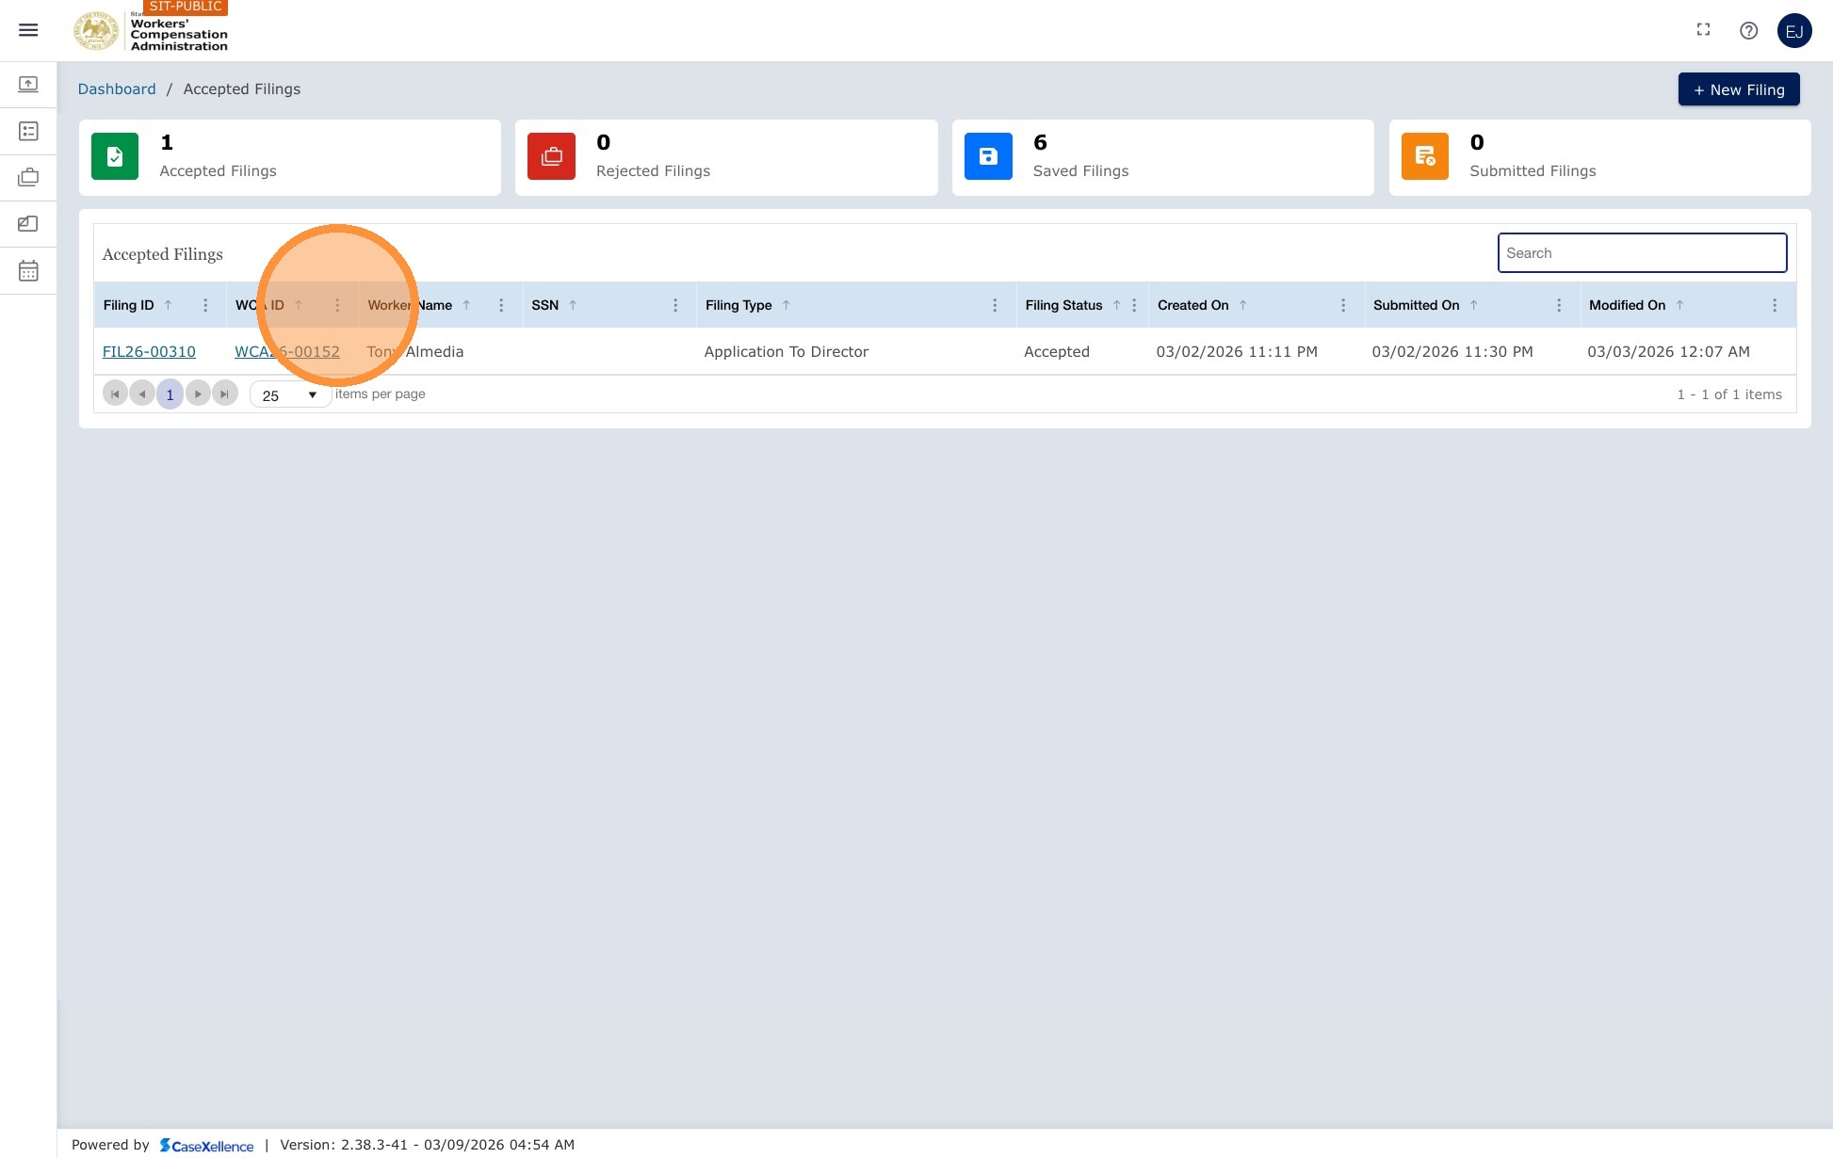The width and height of the screenshot is (1833, 1158).
Task: Click the green Accepted Filings card icon
Action: pos(115,156)
